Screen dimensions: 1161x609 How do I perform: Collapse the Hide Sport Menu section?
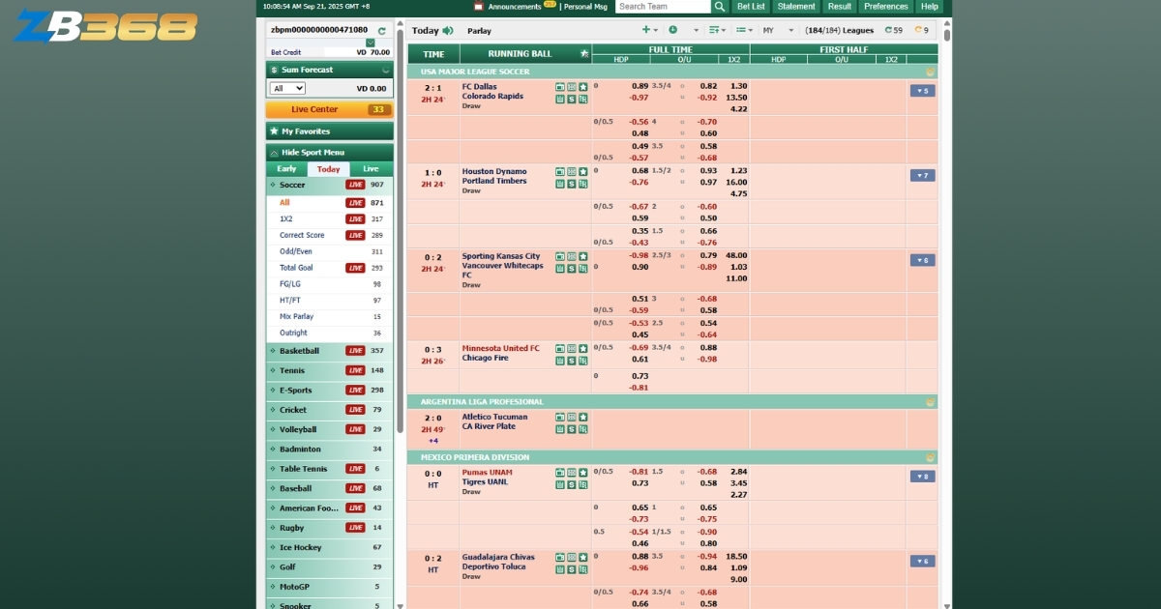[x=329, y=153]
